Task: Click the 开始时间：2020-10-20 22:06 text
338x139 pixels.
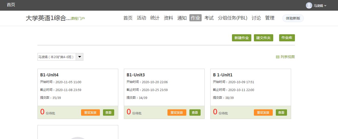Action: (147, 82)
